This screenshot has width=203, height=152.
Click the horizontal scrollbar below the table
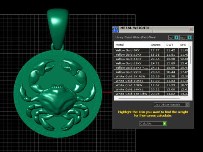tap(149, 98)
